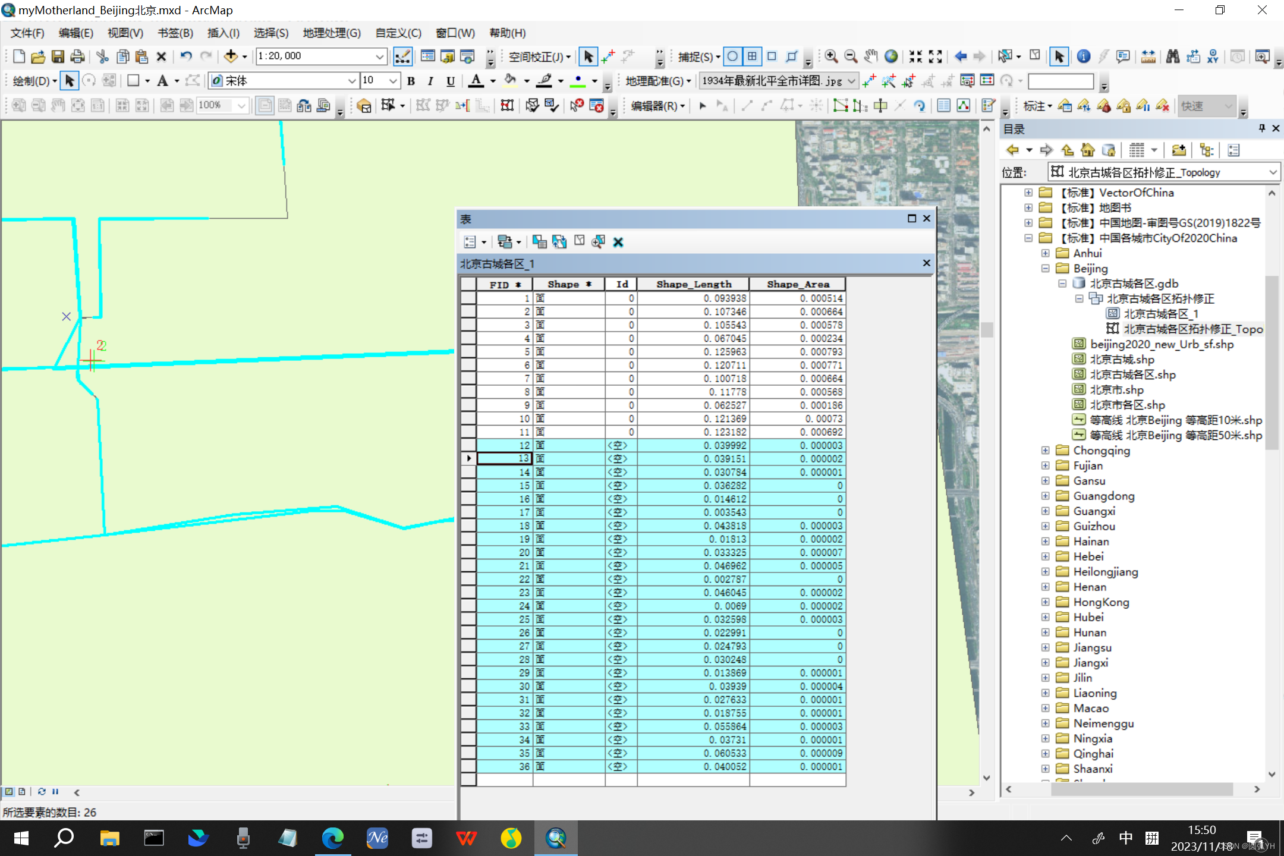
Task: Switch selection in the attribute table toolbar
Action: tap(559, 241)
